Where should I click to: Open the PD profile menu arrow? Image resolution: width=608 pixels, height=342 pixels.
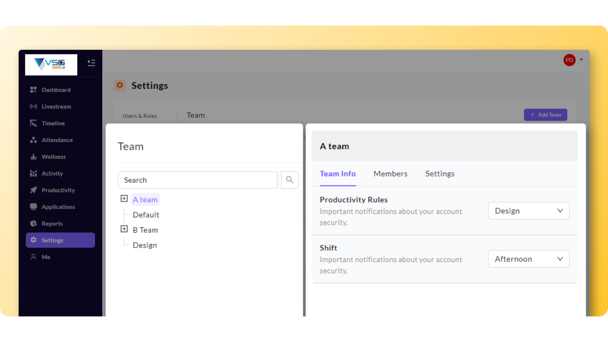(x=581, y=60)
